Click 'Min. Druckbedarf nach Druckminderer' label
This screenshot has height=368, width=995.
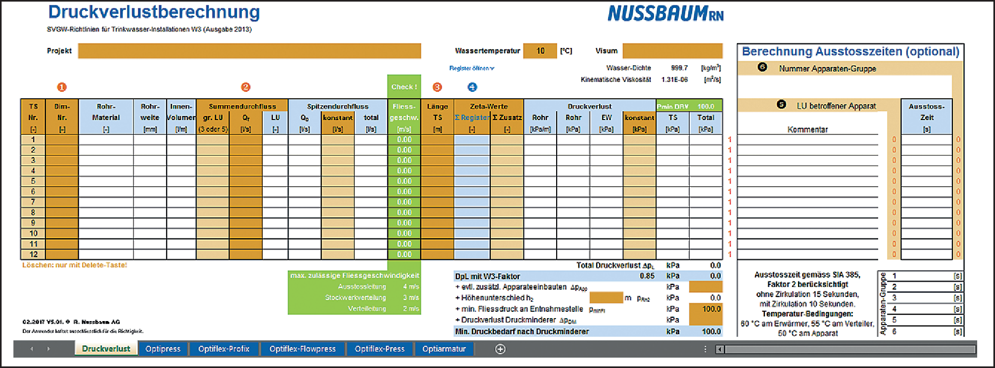pyautogui.click(x=522, y=332)
